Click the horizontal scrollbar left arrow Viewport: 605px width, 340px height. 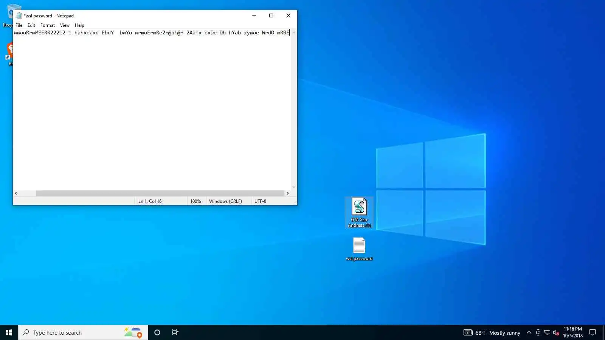click(16, 193)
